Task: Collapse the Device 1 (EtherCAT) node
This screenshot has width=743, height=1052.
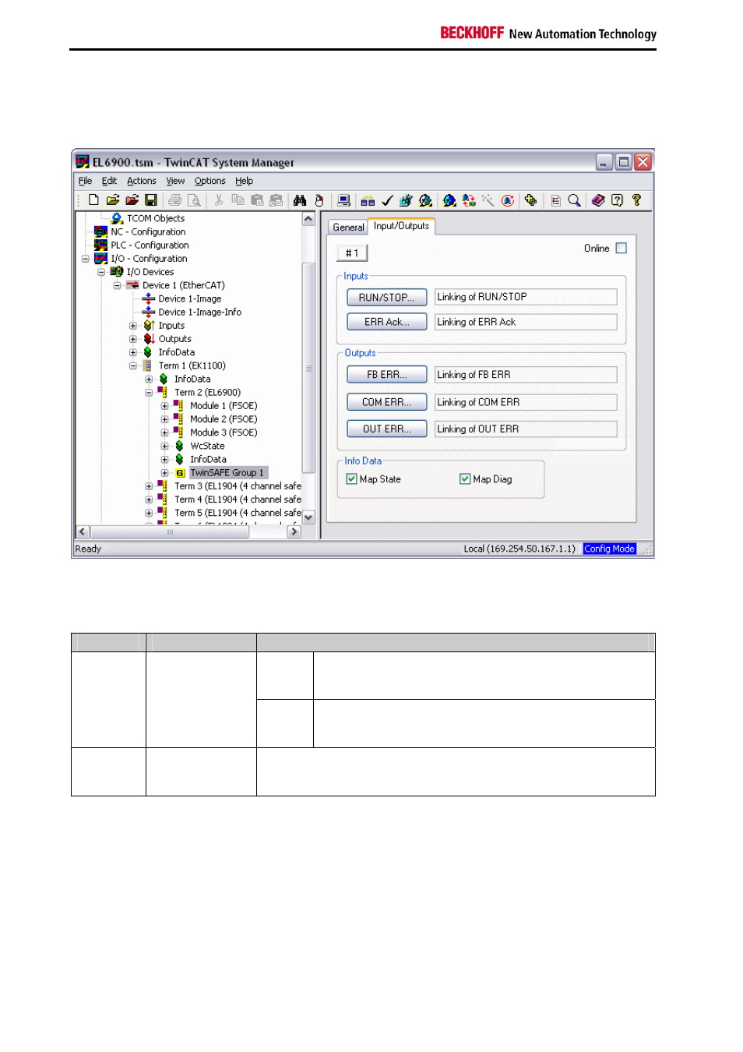Action: coord(117,285)
